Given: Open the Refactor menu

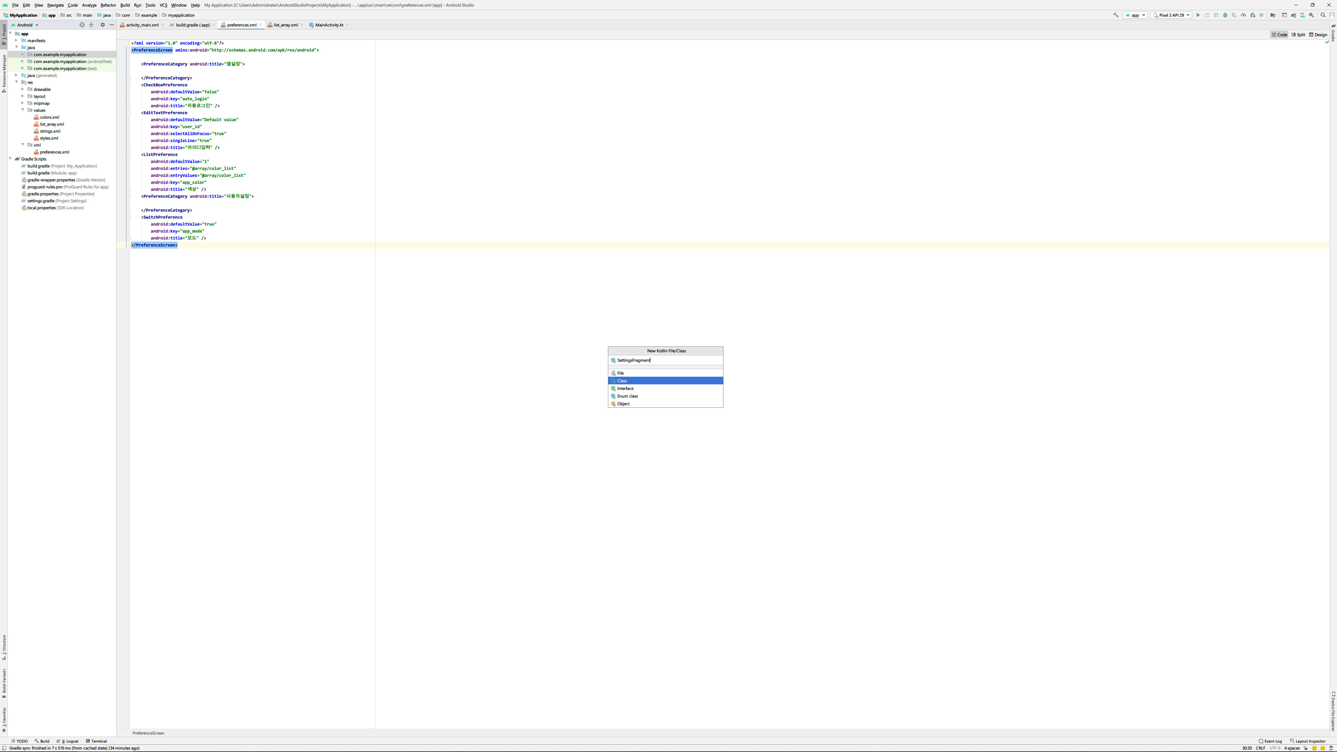Looking at the screenshot, I should (108, 5).
